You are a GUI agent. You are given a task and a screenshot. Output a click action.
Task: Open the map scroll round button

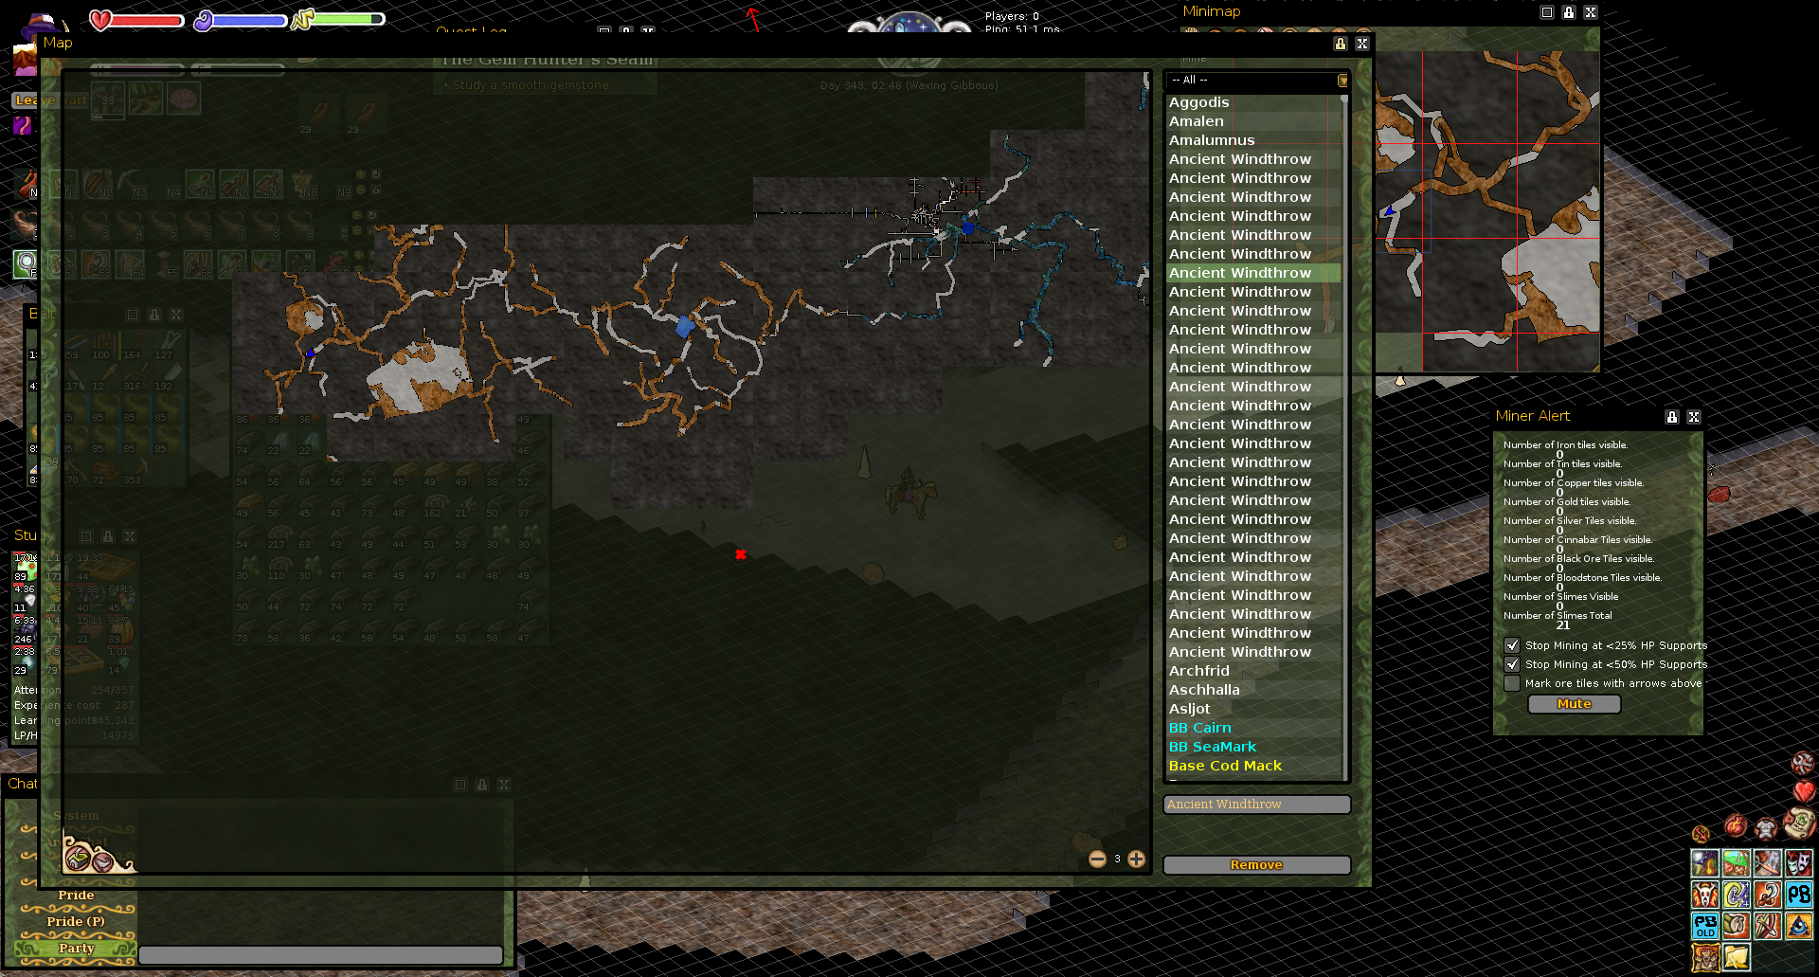coord(1799,823)
